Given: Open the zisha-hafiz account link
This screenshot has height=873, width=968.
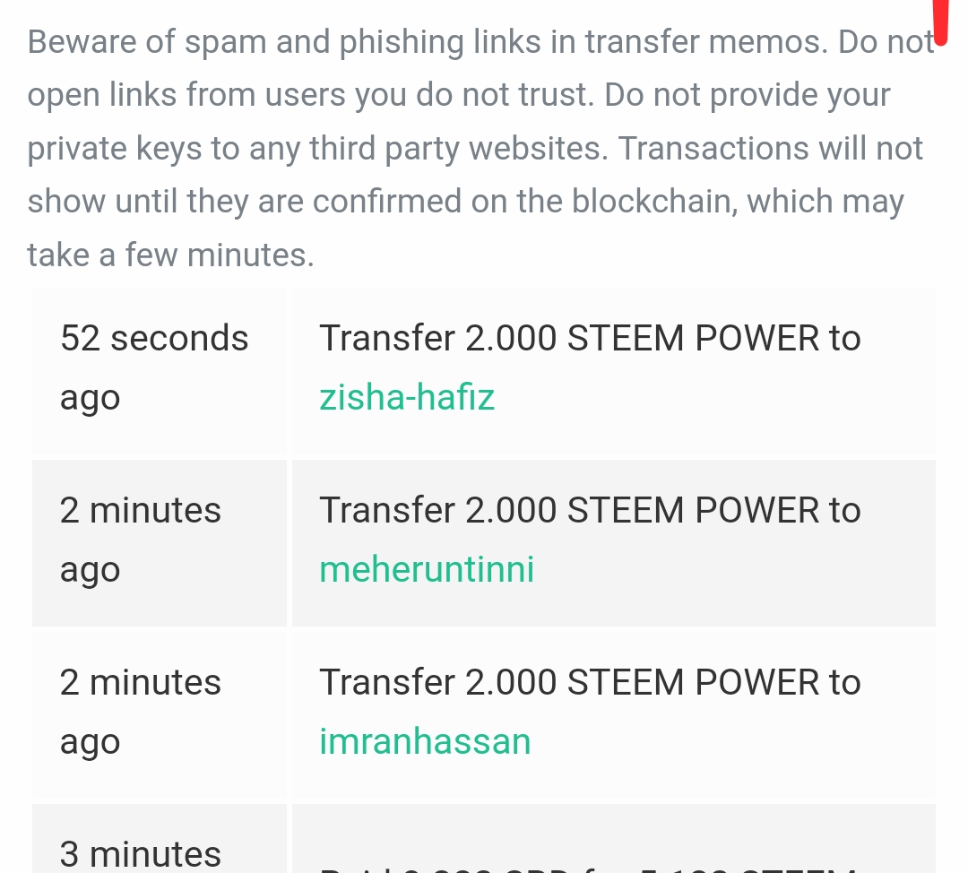Looking at the screenshot, I should click(x=407, y=397).
